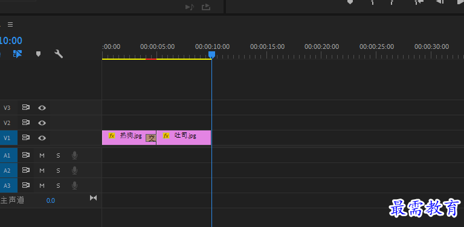Image resolution: width=464 pixels, height=227 pixels.
Task: Click the dimmed play-audio note icon
Action: [190, 7]
